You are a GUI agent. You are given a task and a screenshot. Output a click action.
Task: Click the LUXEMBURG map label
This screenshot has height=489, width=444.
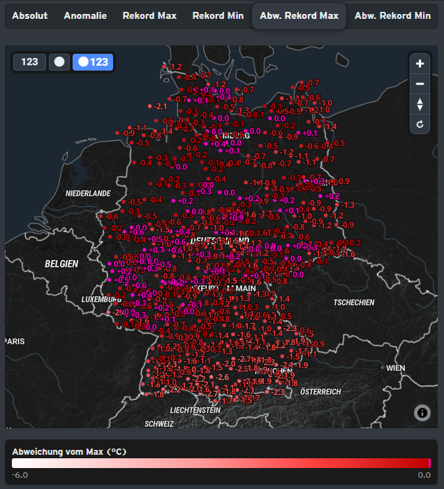[x=101, y=300]
